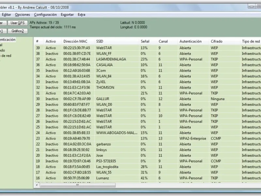The height and width of the screenshot is (196, 261).
Task: Click the Dirección MAC column header
Action: pos(75,41)
